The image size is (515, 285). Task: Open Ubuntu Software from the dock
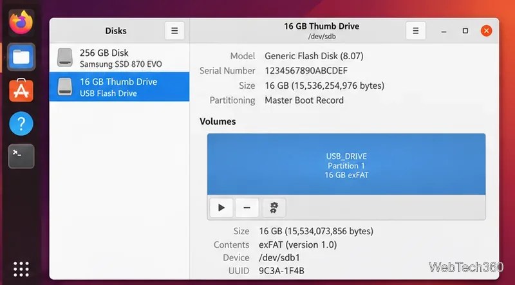(x=21, y=91)
